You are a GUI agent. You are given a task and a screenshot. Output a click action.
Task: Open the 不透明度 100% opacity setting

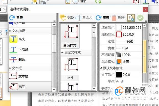pyautogui.click(x=129, y=55)
